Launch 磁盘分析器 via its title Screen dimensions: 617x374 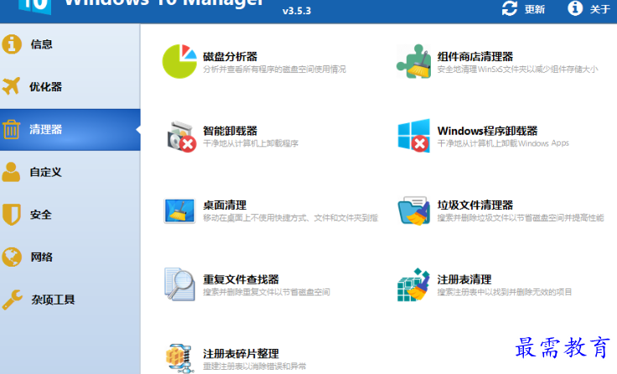[x=231, y=57]
